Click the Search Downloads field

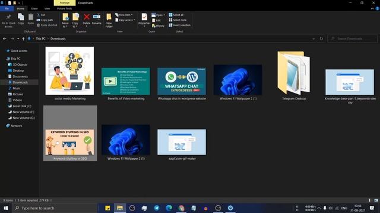click(x=352, y=38)
